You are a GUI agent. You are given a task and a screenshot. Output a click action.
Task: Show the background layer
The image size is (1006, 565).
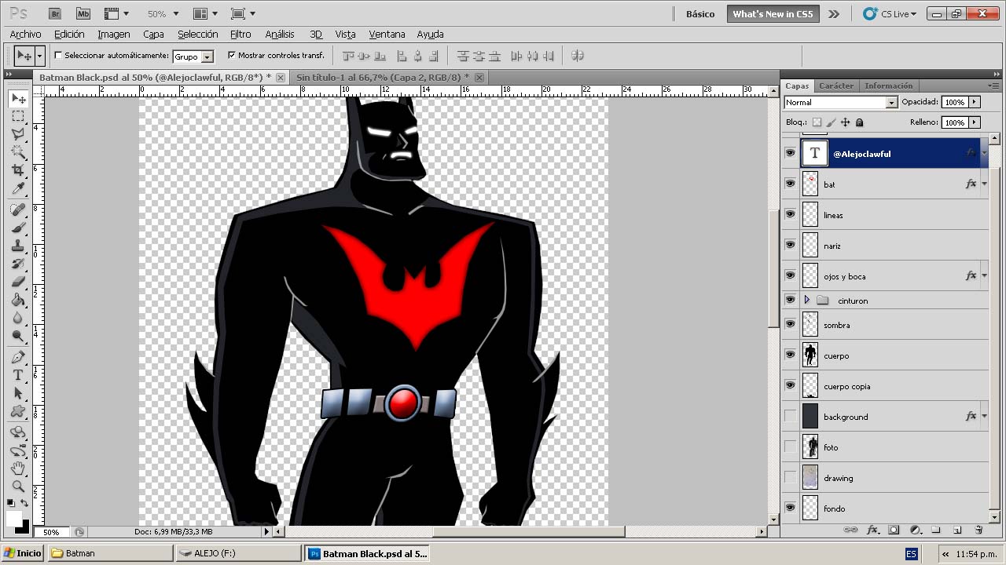point(790,416)
